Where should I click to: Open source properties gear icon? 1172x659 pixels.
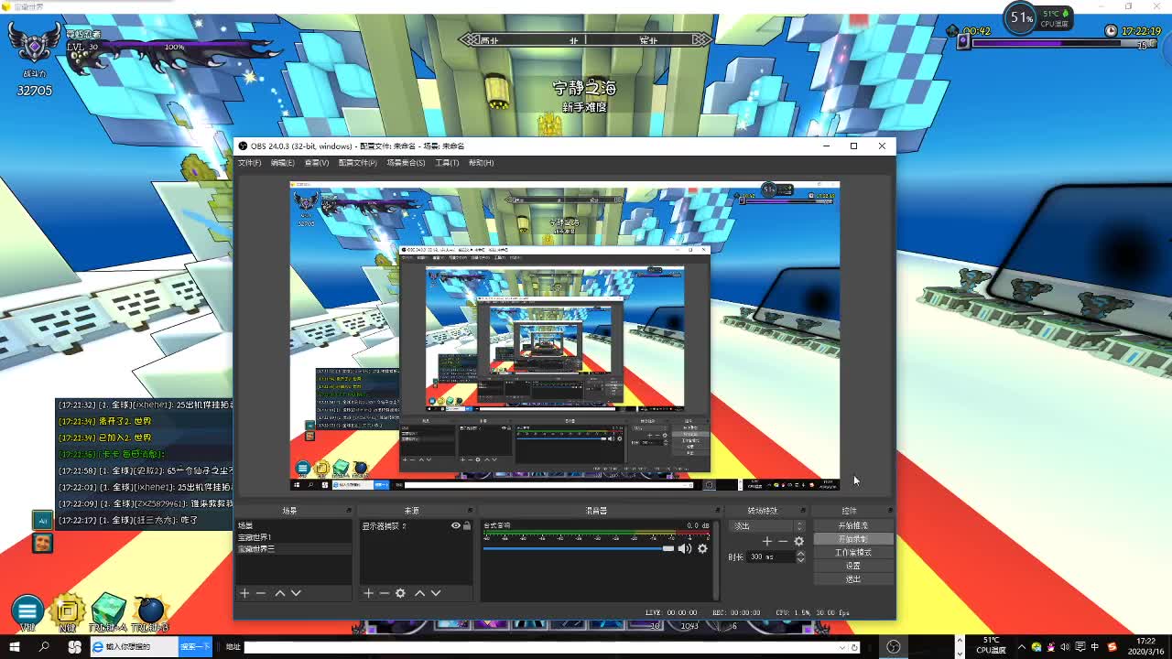(400, 593)
